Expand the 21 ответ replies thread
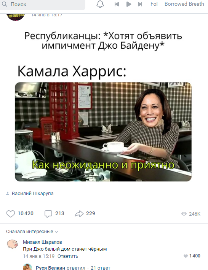The height and width of the screenshot is (270, 208). (x=100, y=268)
